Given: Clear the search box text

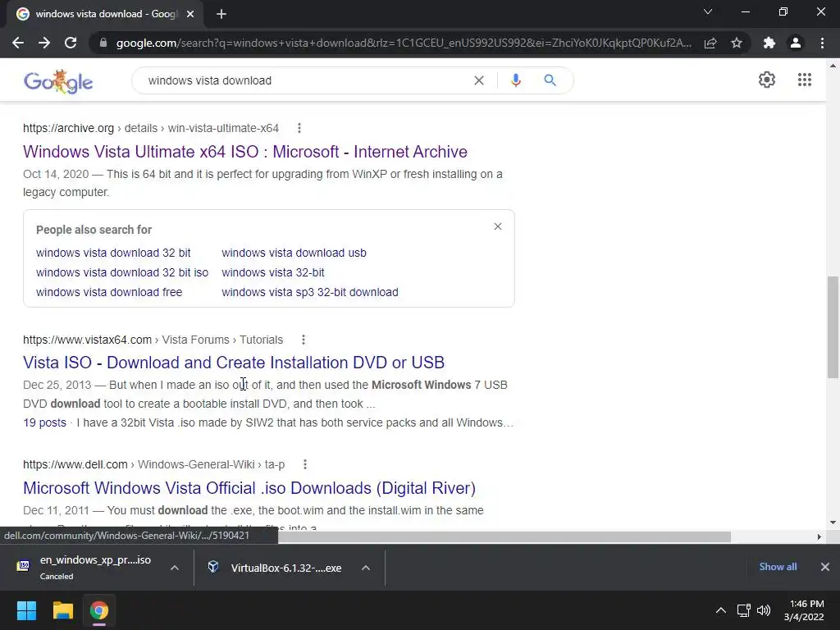Looking at the screenshot, I should point(479,80).
